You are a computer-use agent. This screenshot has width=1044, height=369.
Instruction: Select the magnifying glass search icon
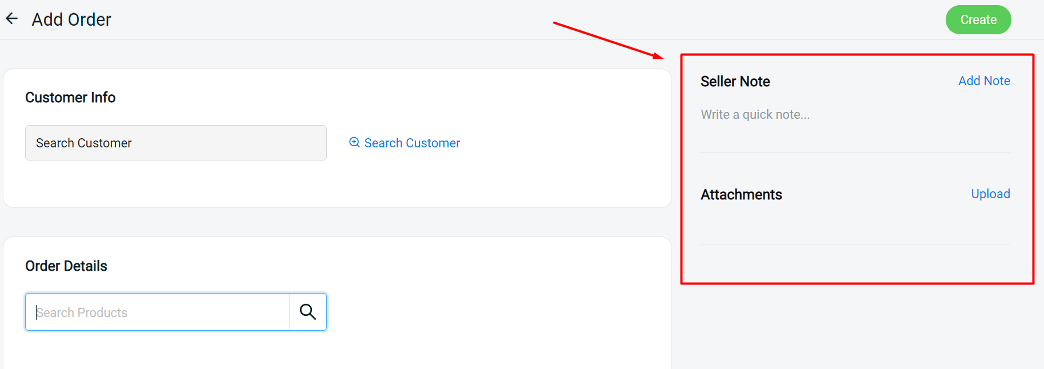pyautogui.click(x=308, y=312)
